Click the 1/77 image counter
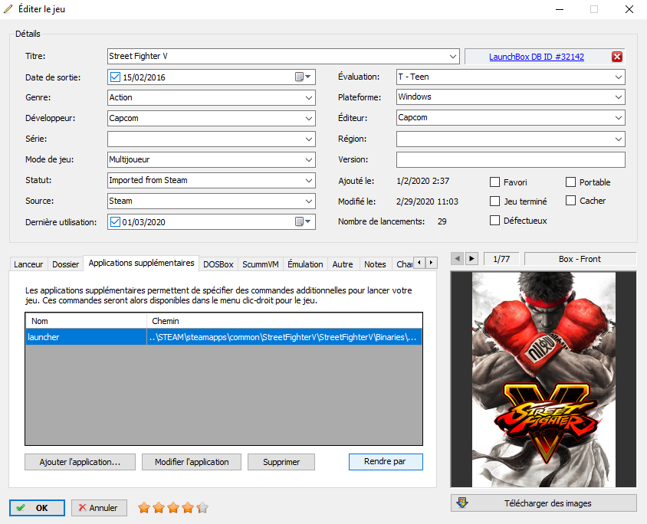The height and width of the screenshot is (524, 647). point(501,259)
